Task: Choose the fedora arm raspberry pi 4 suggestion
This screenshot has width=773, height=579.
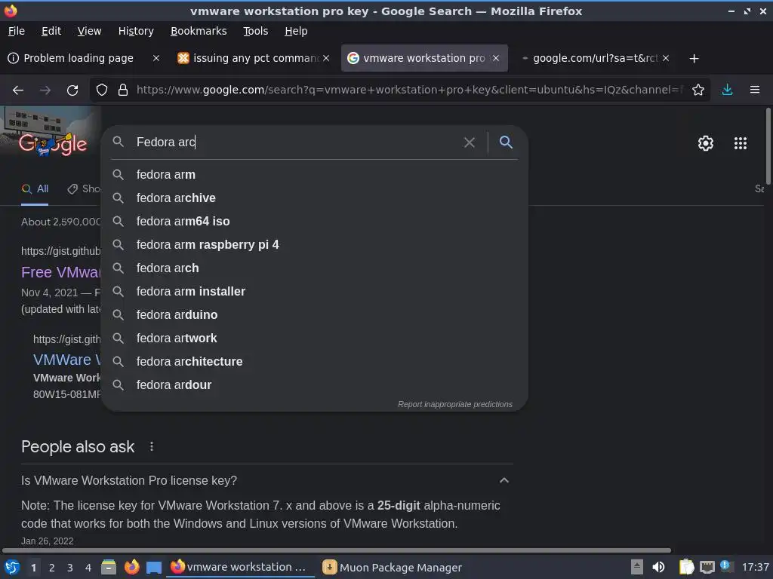Action: click(x=314, y=245)
